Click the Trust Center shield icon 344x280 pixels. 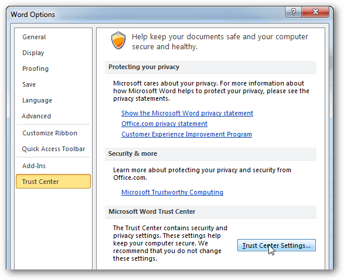point(118,40)
